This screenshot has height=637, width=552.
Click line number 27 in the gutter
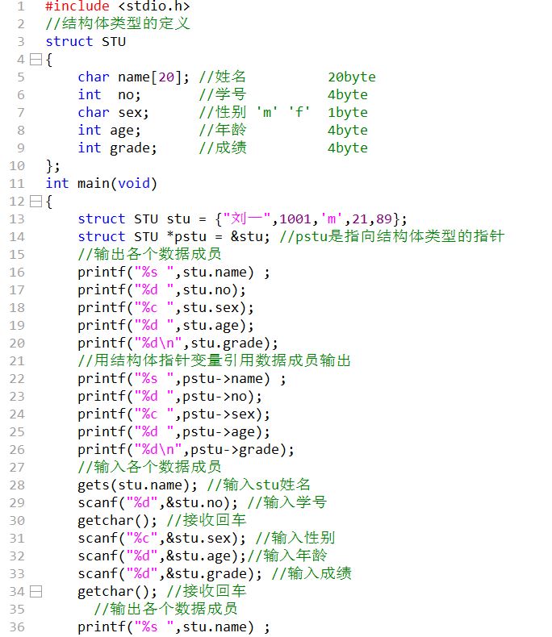[17, 468]
